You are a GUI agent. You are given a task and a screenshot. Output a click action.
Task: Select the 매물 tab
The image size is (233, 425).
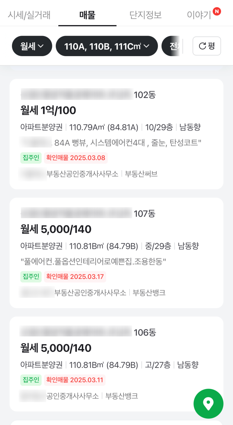point(87,15)
